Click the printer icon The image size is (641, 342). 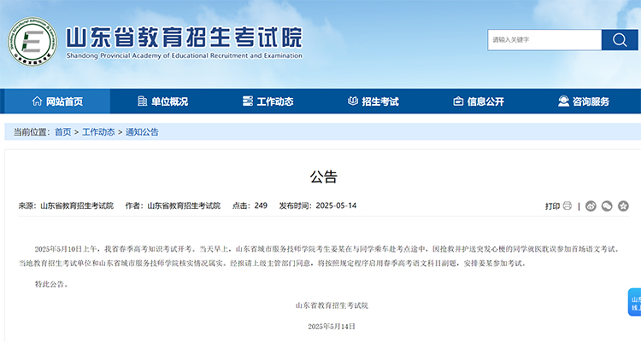(x=567, y=206)
